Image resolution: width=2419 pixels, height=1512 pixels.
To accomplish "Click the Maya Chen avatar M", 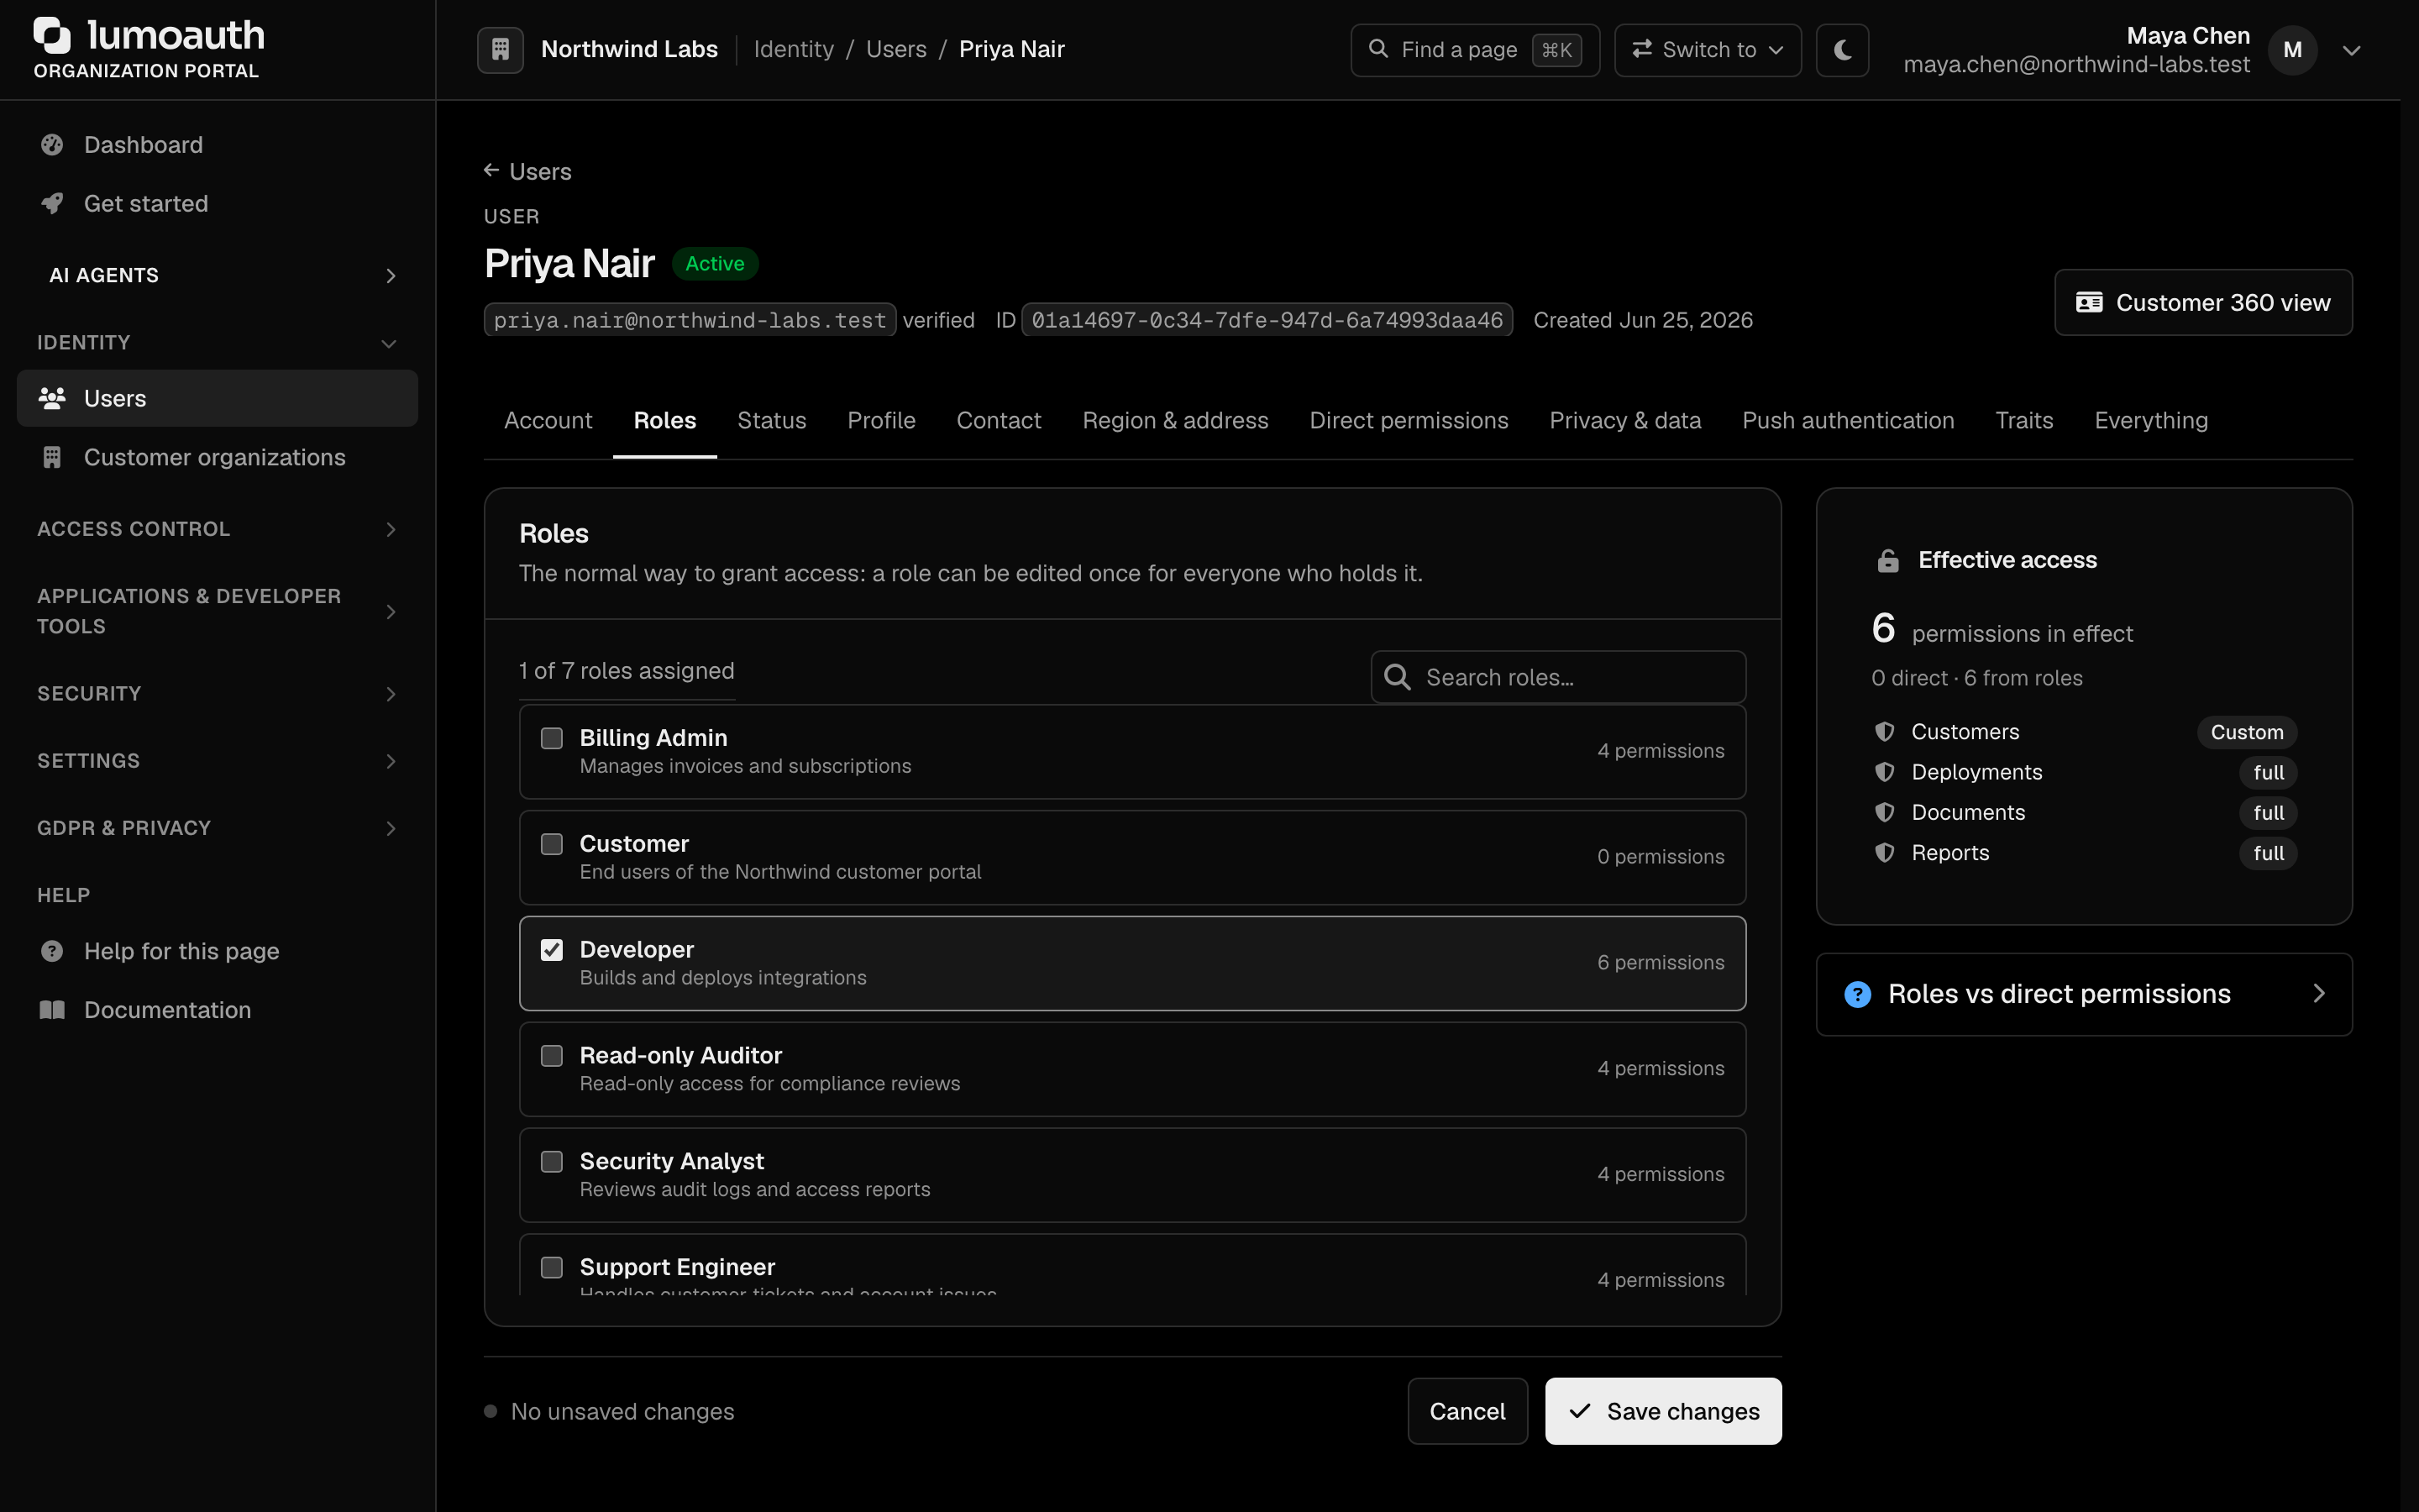I will pos(2292,50).
